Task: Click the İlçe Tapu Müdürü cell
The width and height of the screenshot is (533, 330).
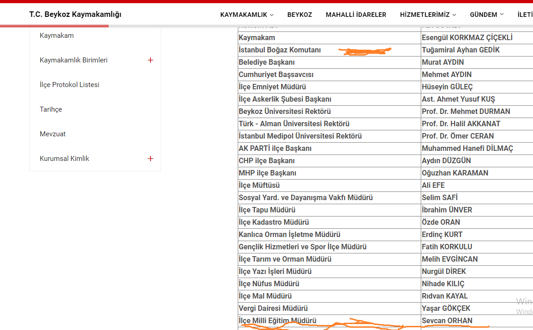Action: pos(329,210)
